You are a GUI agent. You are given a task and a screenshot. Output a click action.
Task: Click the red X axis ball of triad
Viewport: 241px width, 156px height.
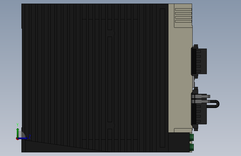(x=17, y=139)
